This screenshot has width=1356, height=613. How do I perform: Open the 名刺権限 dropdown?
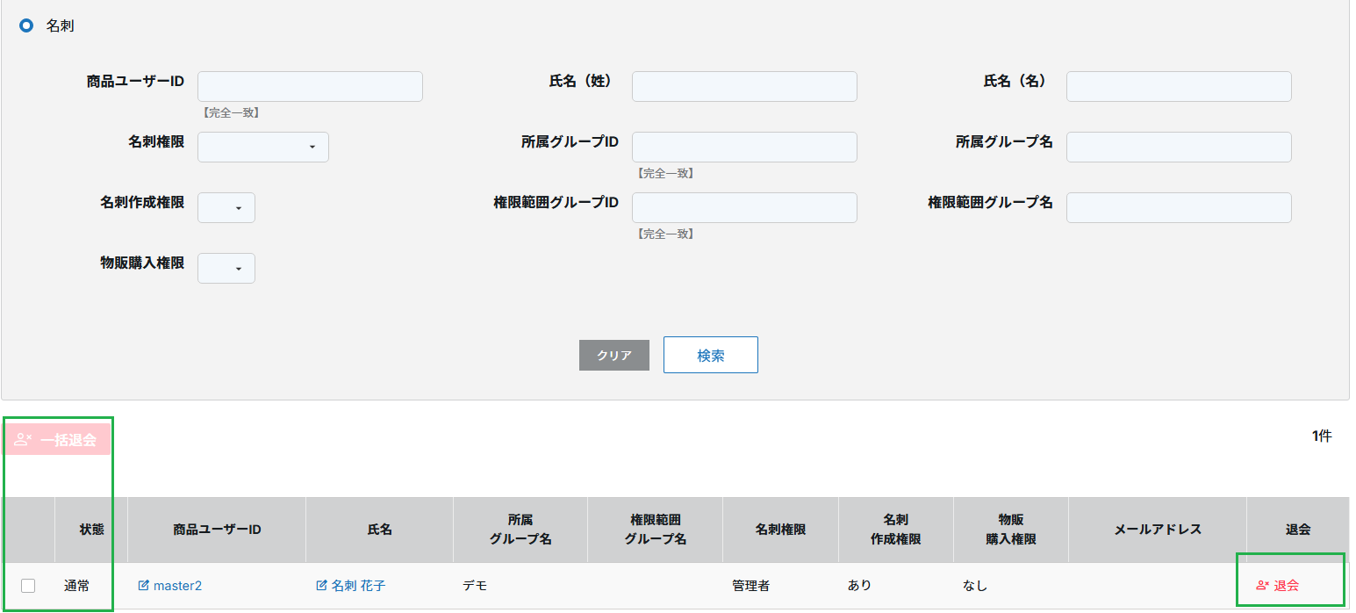coord(263,148)
